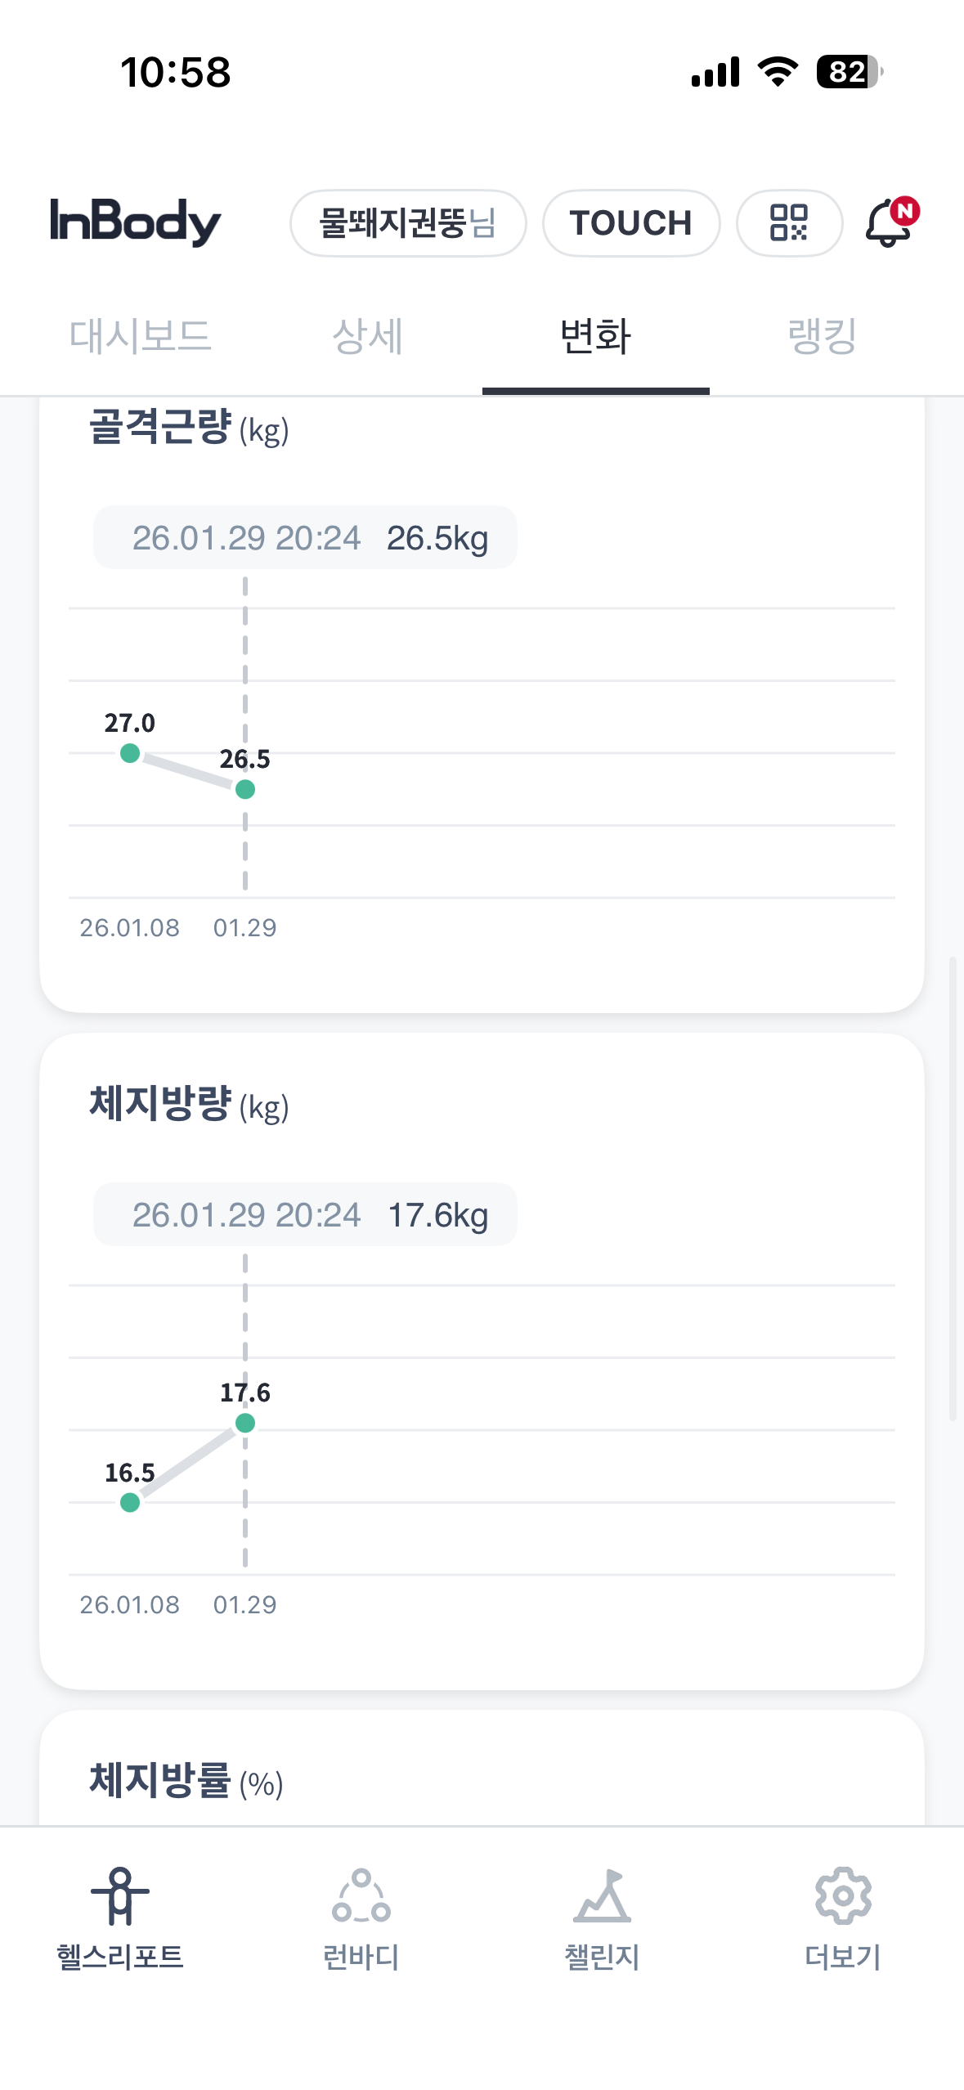
Task: Open the 헬스리포트 tab icon
Action: coord(120,1897)
